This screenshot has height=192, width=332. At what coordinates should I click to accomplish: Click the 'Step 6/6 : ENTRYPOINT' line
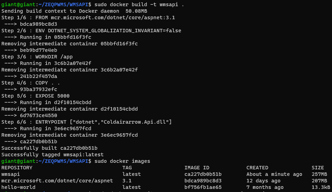(x=87, y=122)
